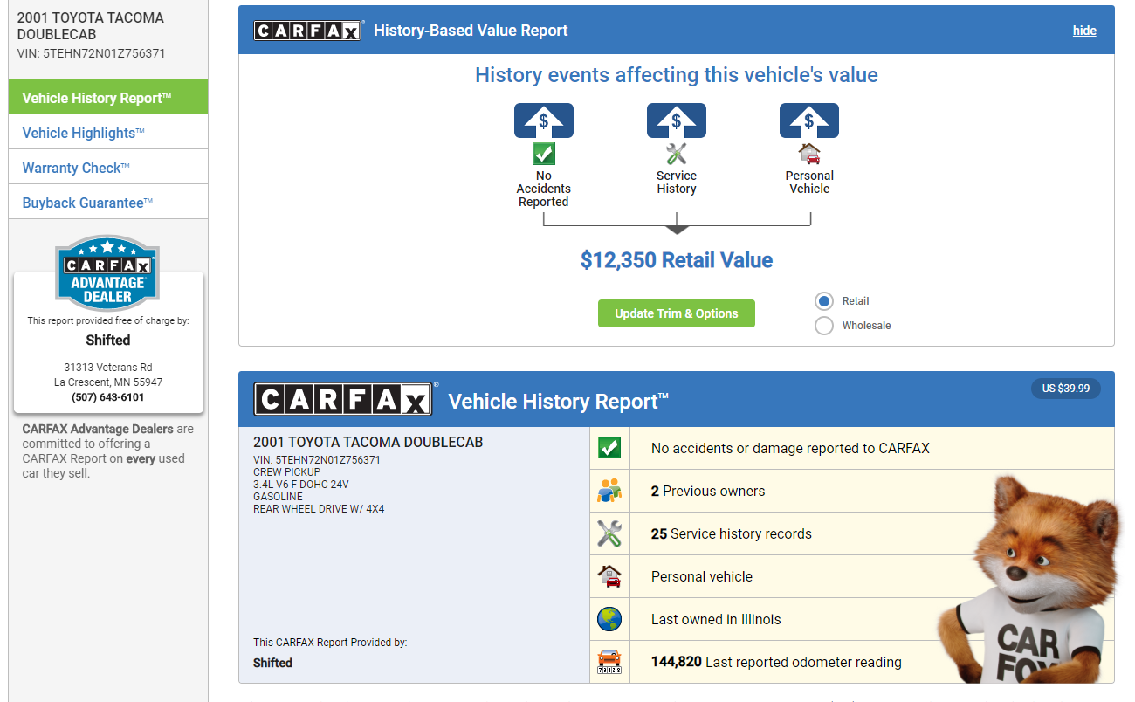Click the $12,350 Retail Value text
The image size is (1135, 702).
click(x=677, y=260)
